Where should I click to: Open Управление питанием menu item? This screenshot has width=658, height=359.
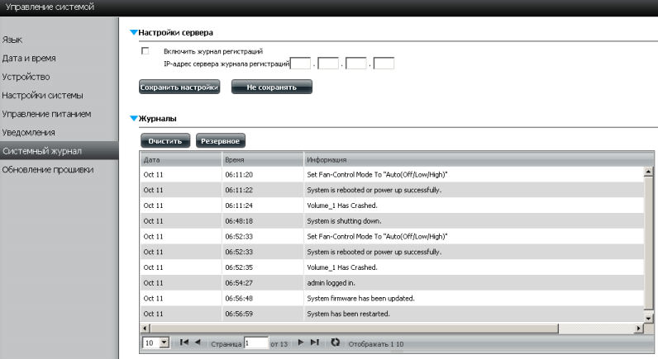pos(46,114)
